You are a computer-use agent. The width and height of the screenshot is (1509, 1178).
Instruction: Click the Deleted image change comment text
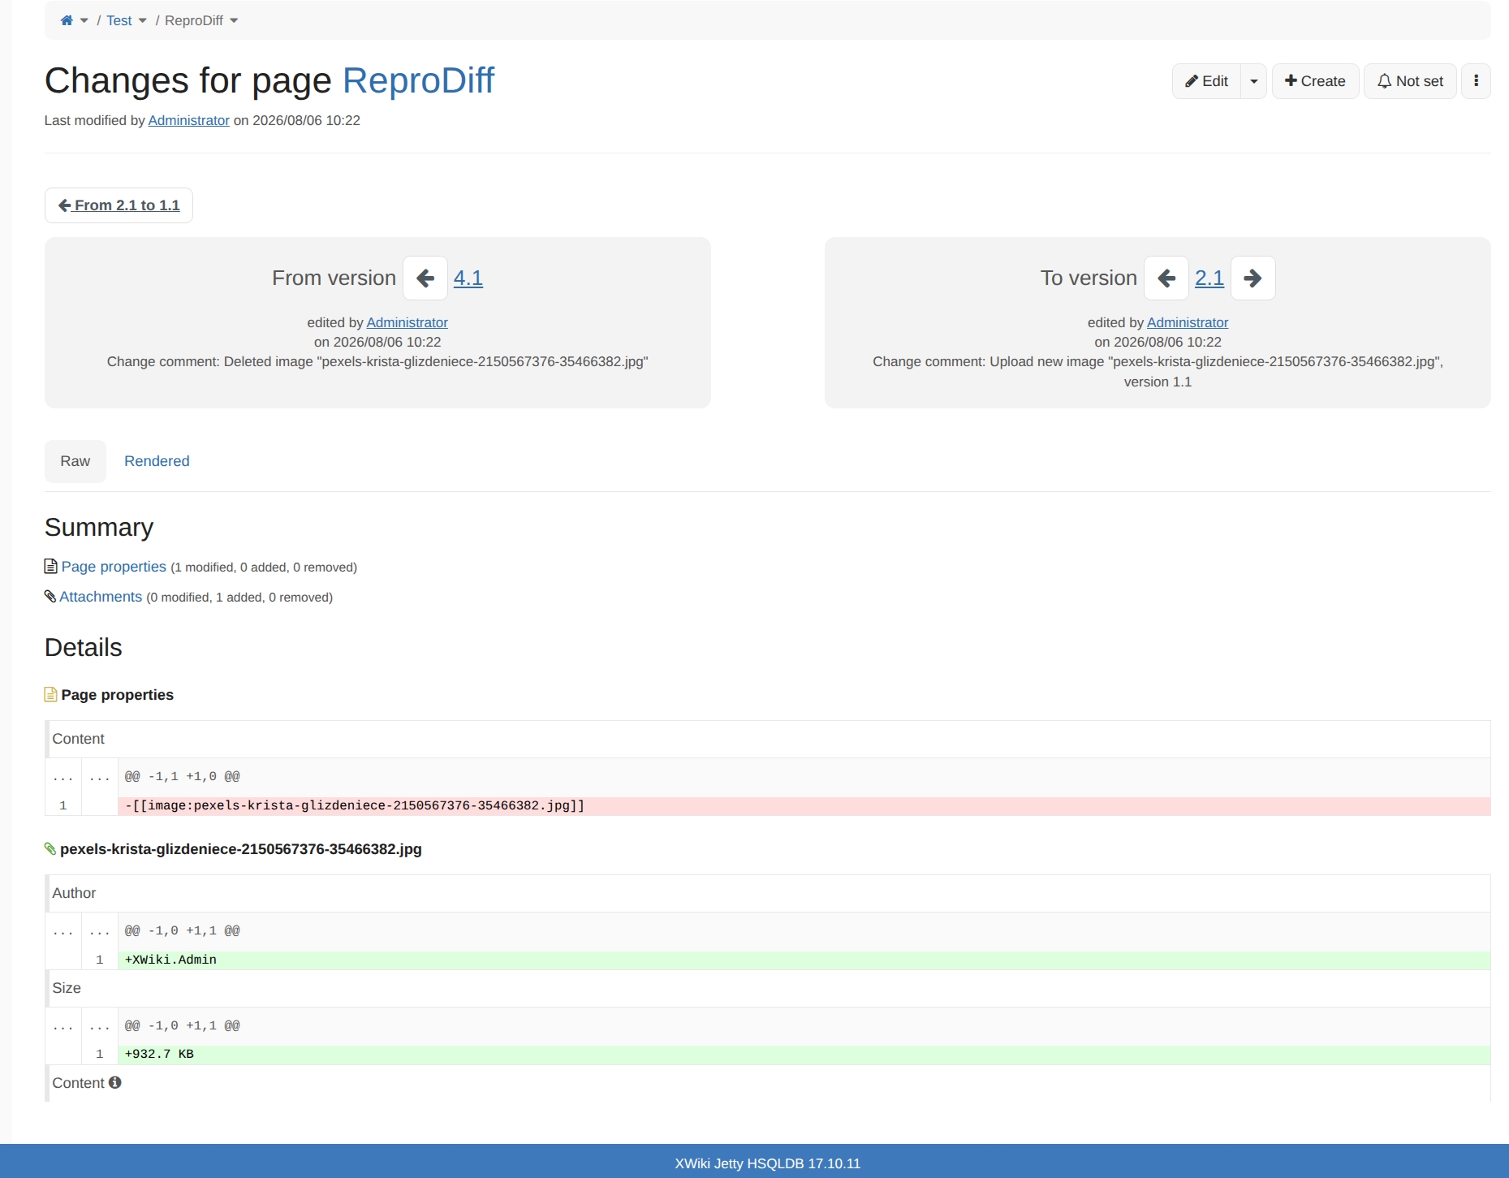(x=377, y=361)
